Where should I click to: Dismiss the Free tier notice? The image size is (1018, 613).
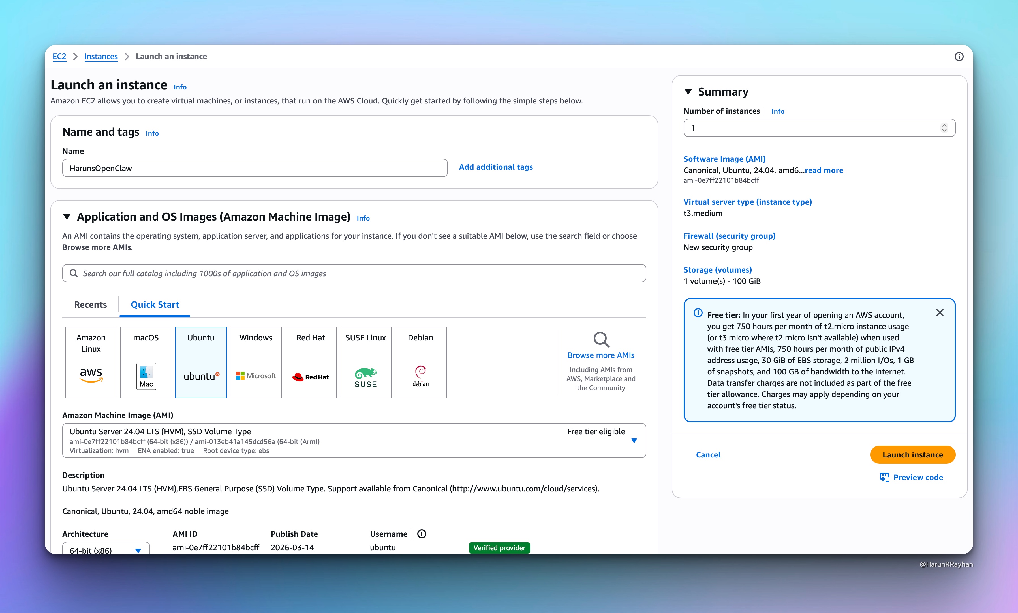940,313
